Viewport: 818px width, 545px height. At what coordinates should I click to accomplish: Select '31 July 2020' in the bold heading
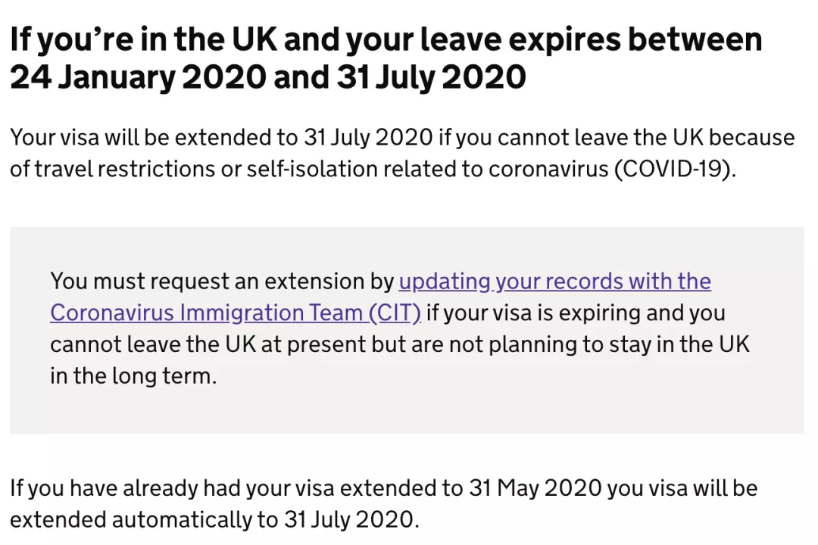(x=431, y=77)
